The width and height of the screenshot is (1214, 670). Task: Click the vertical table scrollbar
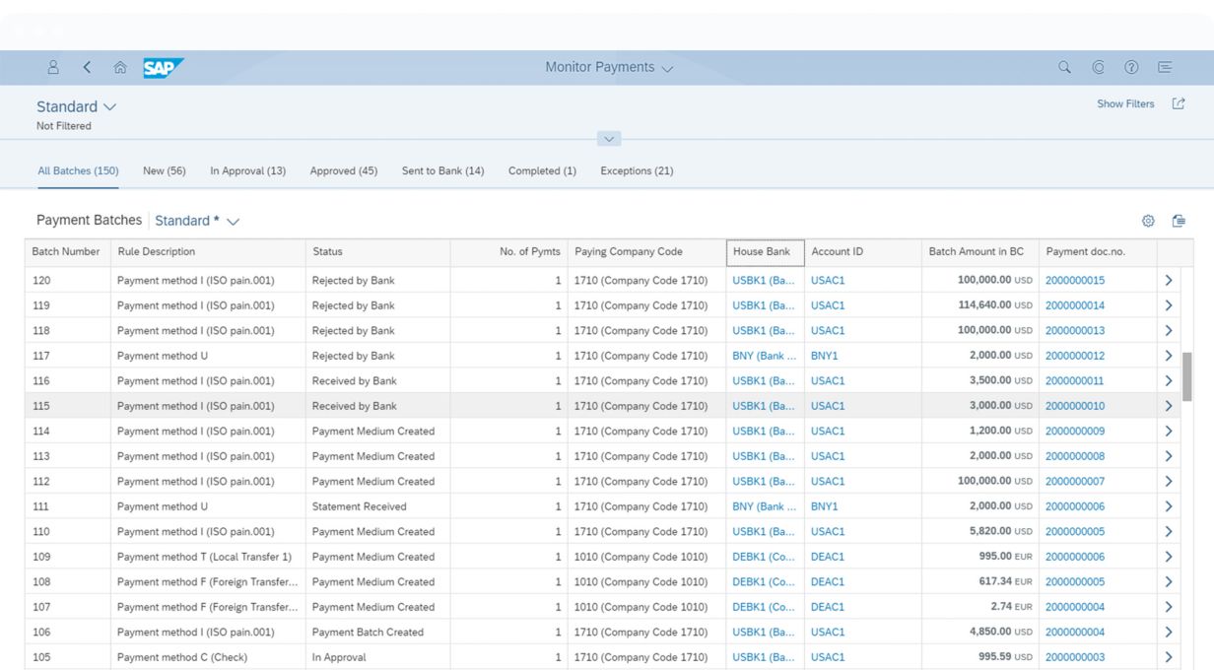tap(1187, 376)
